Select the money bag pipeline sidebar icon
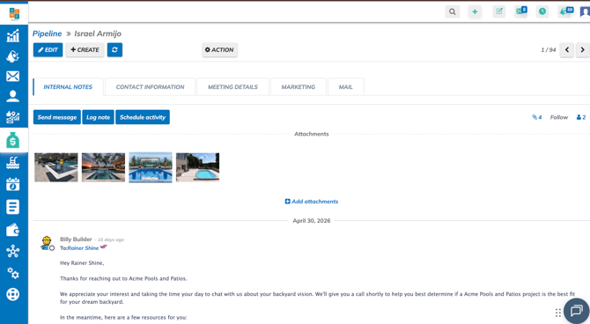The height and width of the screenshot is (324, 590). (x=13, y=140)
